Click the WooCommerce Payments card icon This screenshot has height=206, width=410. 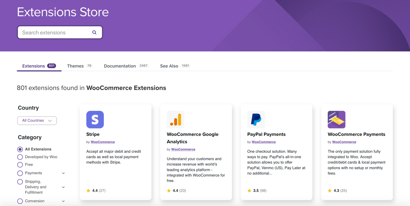pyautogui.click(x=336, y=119)
